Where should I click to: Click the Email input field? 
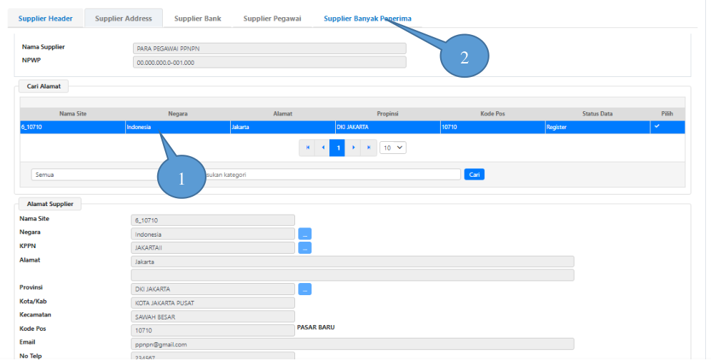point(352,344)
